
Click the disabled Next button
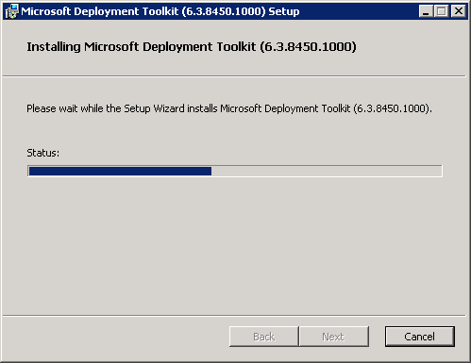[333, 337]
